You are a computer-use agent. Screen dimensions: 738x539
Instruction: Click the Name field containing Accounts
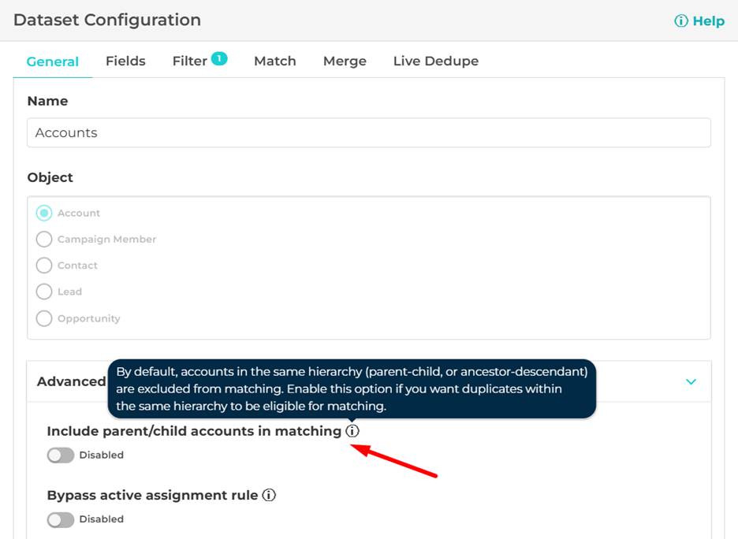[368, 132]
